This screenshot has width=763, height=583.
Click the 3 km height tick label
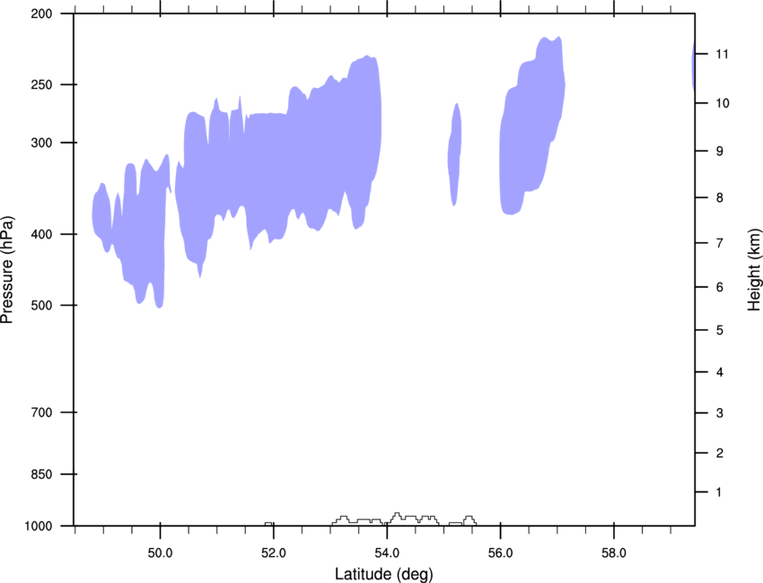(x=720, y=413)
